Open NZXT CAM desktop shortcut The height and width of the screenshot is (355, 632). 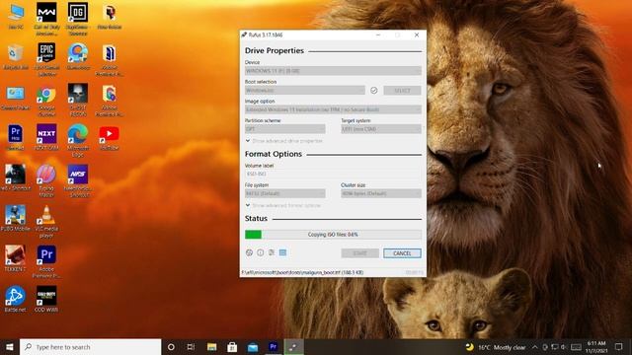(46, 137)
